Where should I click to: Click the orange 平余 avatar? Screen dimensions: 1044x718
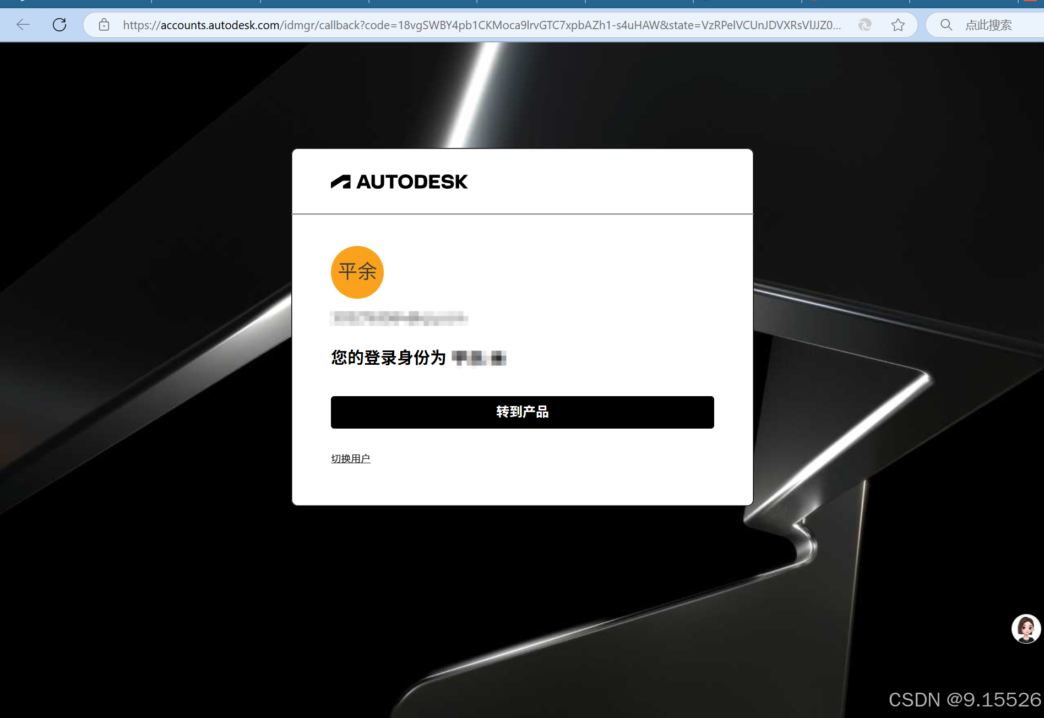tap(357, 272)
